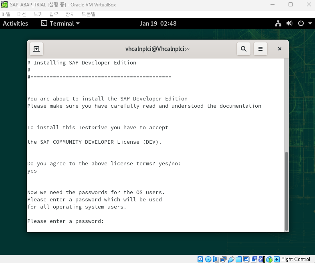Open the new tab button in Terminal
Viewport: 315px width, 263px height.
[36, 49]
